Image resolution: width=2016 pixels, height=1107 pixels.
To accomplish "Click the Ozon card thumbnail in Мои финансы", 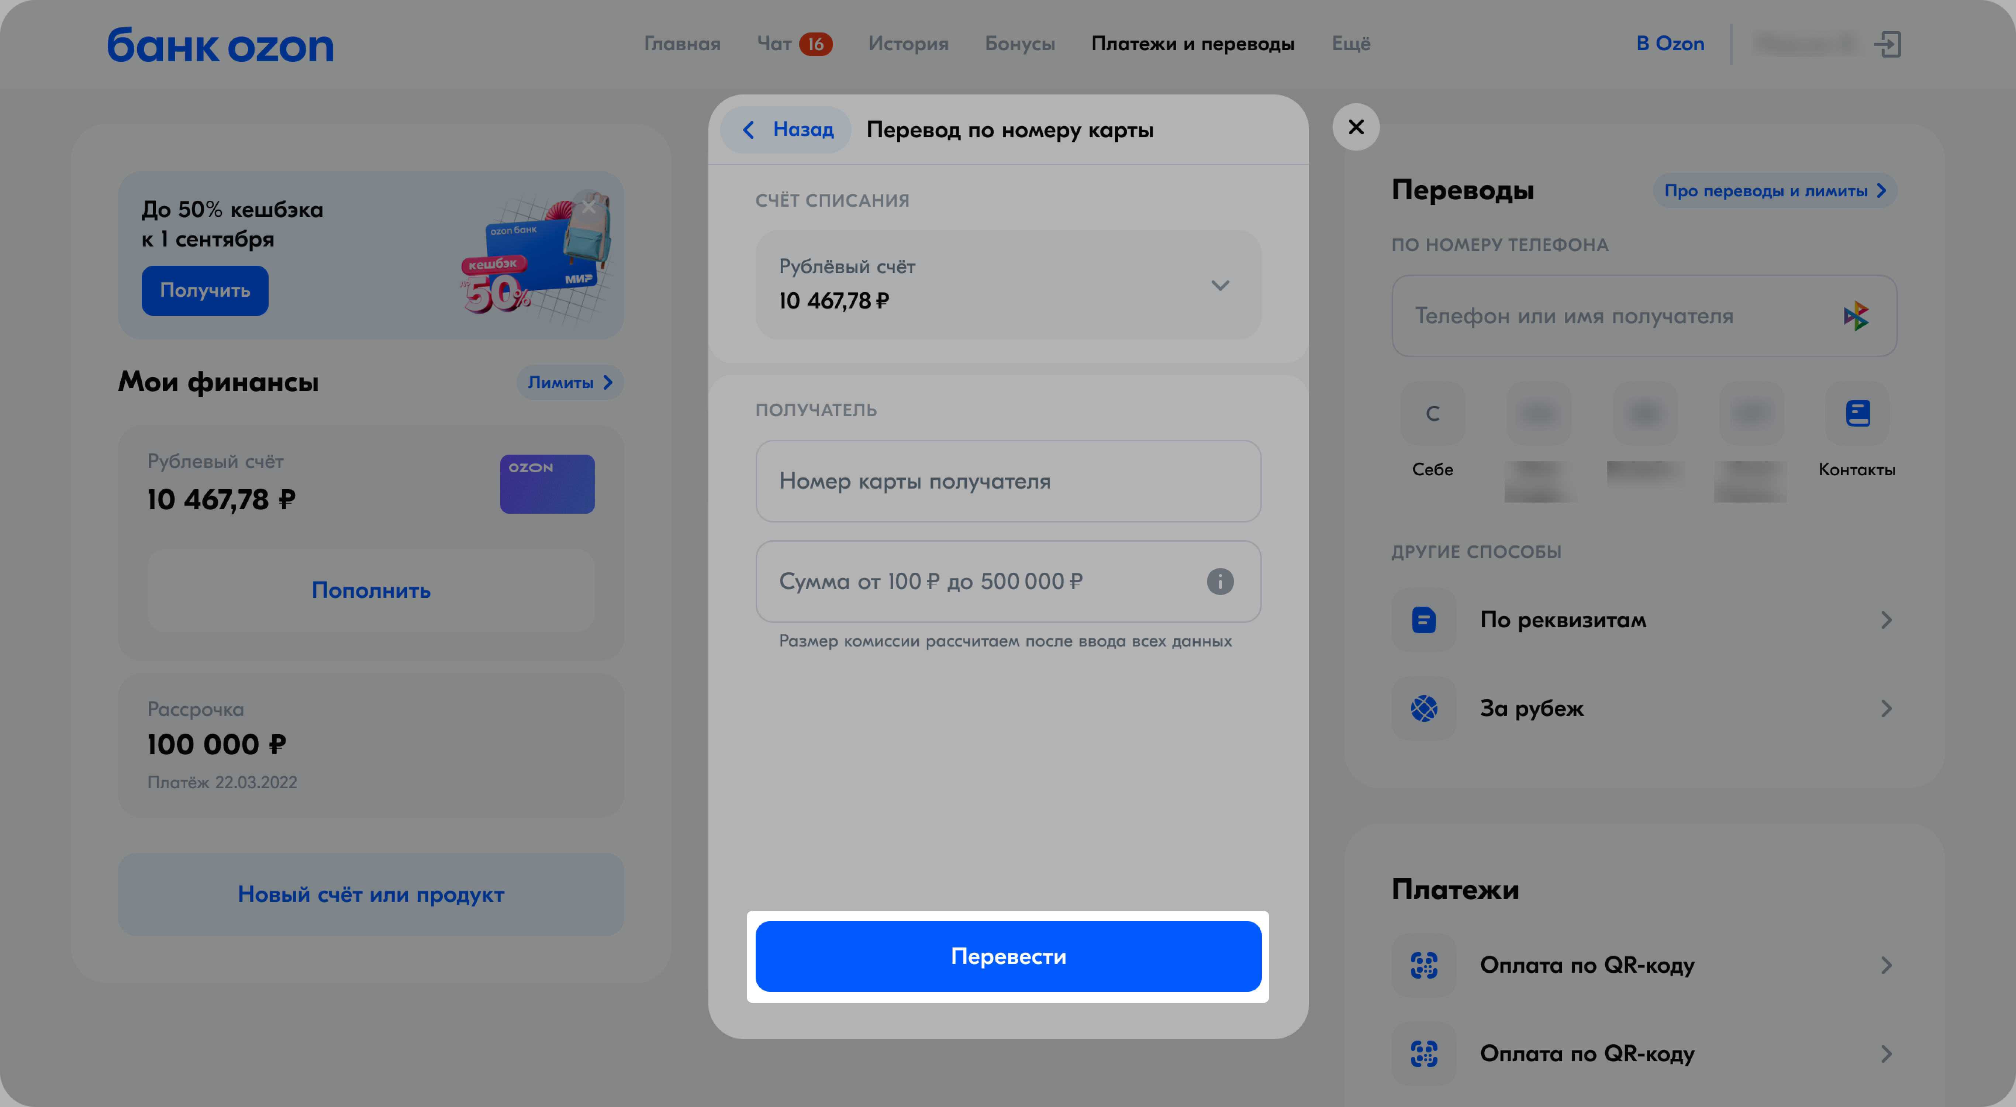I will pyautogui.click(x=547, y=484).
